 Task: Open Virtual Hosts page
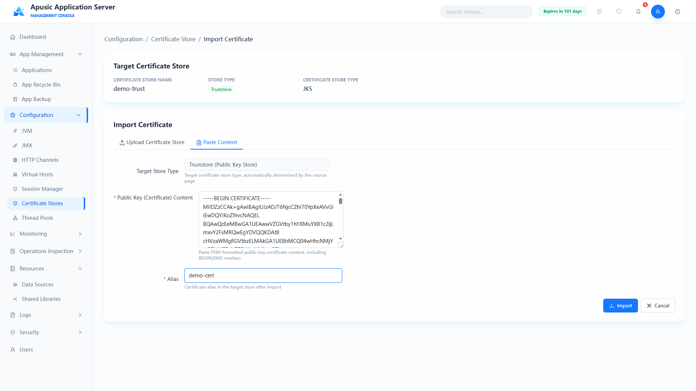point(46,175)
